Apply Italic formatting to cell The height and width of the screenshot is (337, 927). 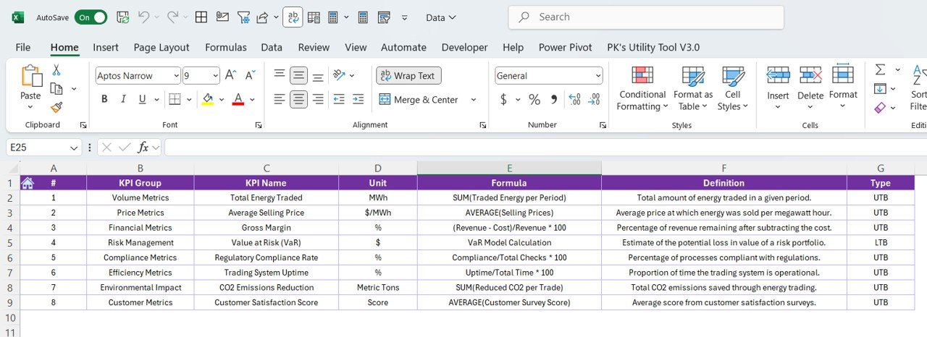tap(123, 99)
